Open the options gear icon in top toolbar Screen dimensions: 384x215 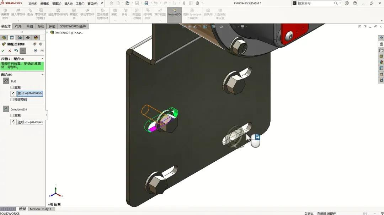pyautogui.click(x=197, y=3)
